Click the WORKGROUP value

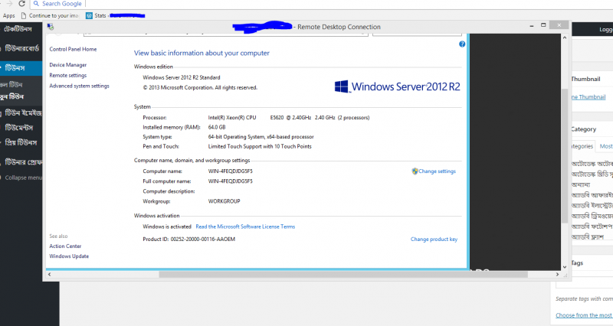224,201
